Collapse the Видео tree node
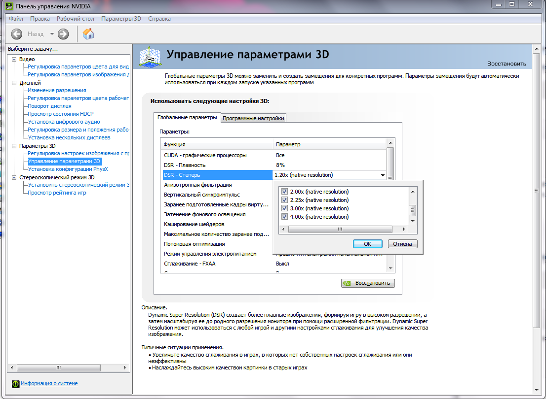 click(x=14, y=60)
